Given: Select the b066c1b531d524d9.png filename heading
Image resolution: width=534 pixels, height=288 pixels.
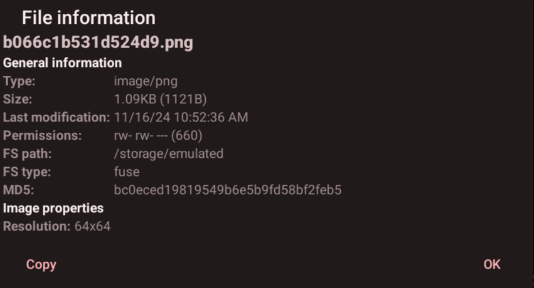Looking at the screenshot, I should [x=98, y=43].
